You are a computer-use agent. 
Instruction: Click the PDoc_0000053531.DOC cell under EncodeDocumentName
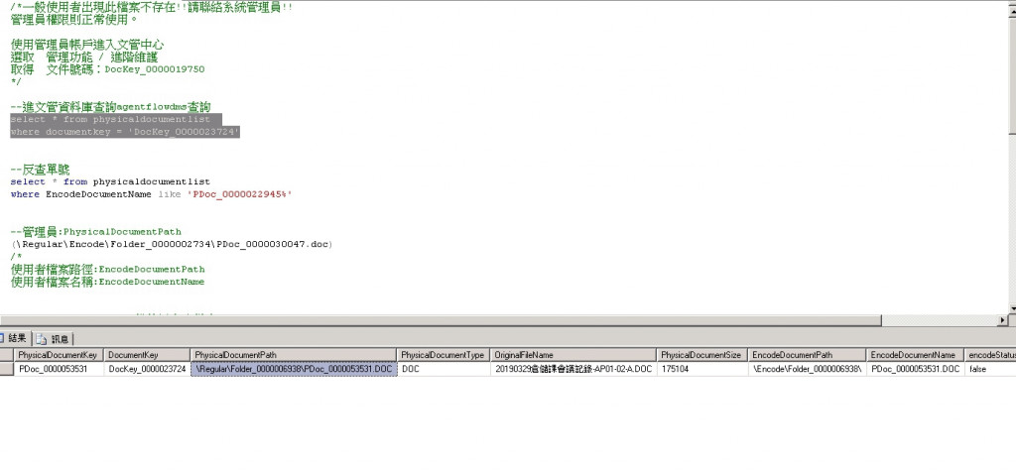tap(915, 369)
